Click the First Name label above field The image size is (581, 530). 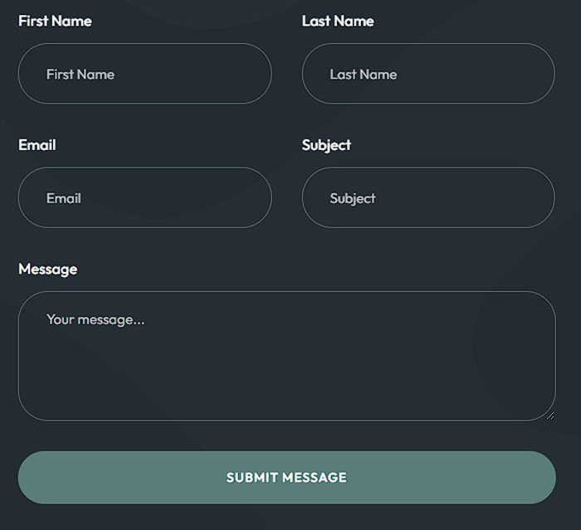coord(55,21)
